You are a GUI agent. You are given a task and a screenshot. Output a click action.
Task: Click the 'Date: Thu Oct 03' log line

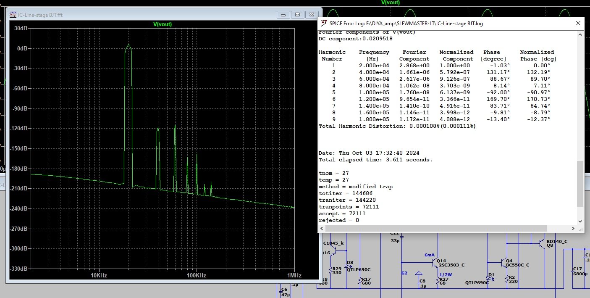pyautogui.click(x=369, y=153)
